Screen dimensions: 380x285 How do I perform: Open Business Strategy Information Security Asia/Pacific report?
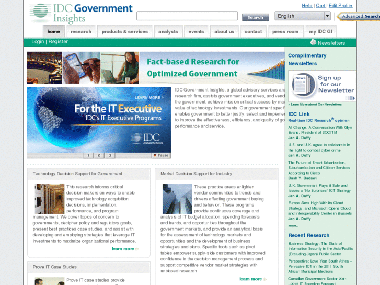tap(320, 248)
